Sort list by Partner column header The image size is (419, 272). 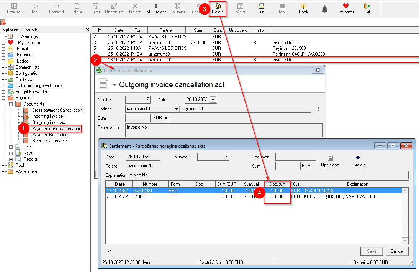(x=166, y=30)
